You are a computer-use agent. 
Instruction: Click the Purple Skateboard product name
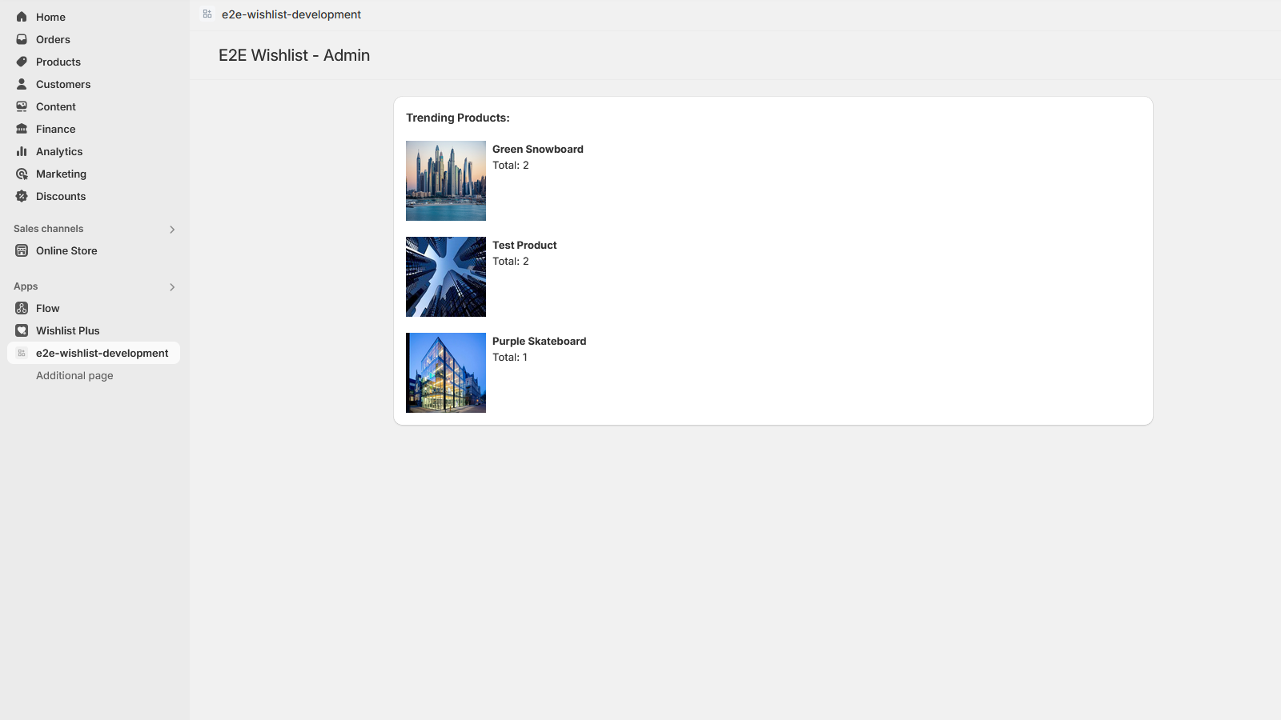point(540,341)
